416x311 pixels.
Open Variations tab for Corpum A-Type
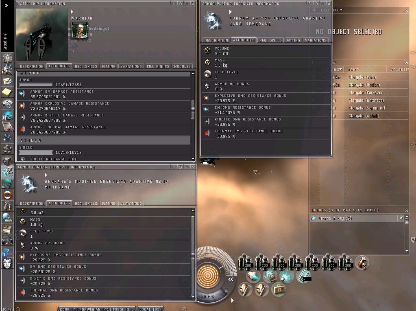click(316, 40)
